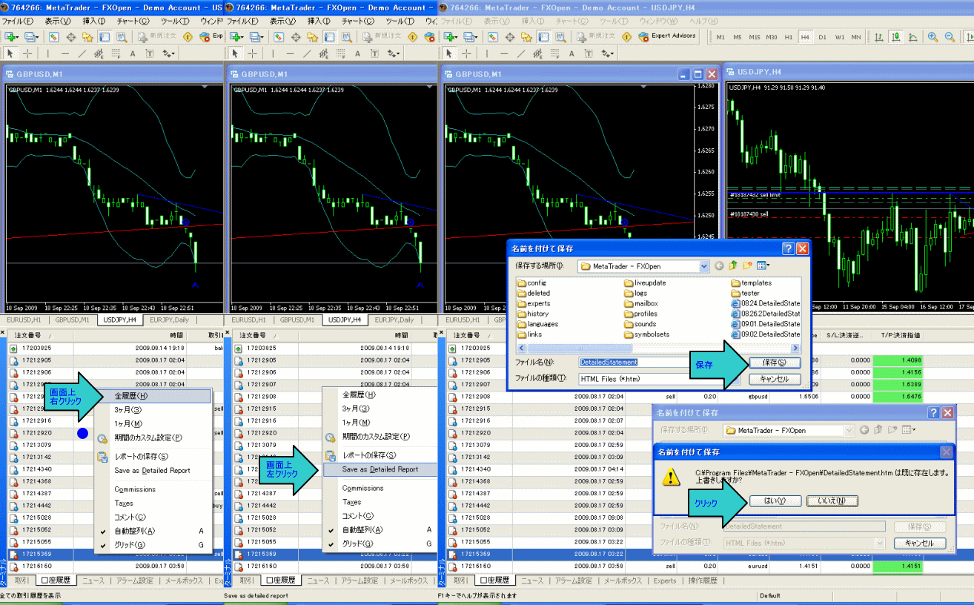Go back using save dialog back arrow
This screenshot has height=605, width=974.
719,265
